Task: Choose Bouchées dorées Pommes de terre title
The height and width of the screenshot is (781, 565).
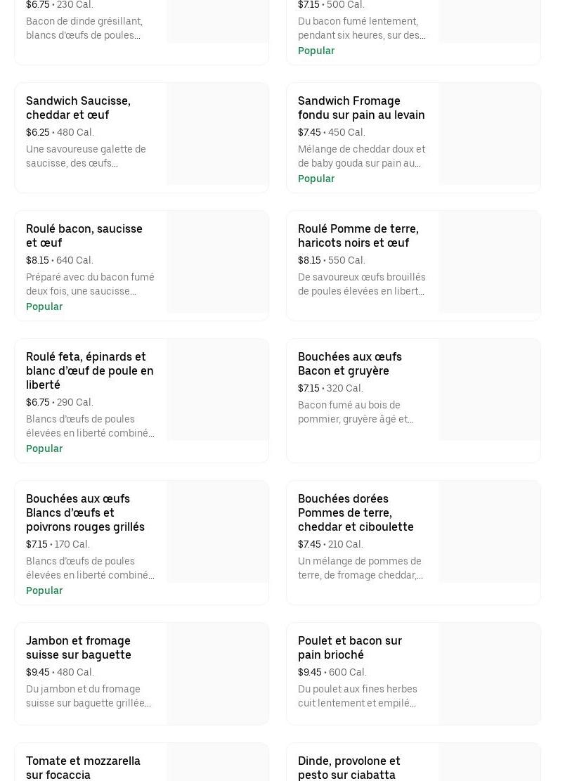Action: (356, 512)
